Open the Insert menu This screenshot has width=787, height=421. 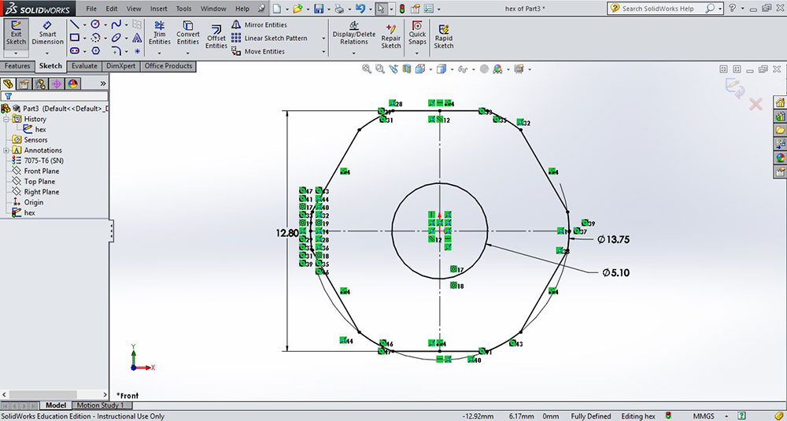(x=158, y=9)
